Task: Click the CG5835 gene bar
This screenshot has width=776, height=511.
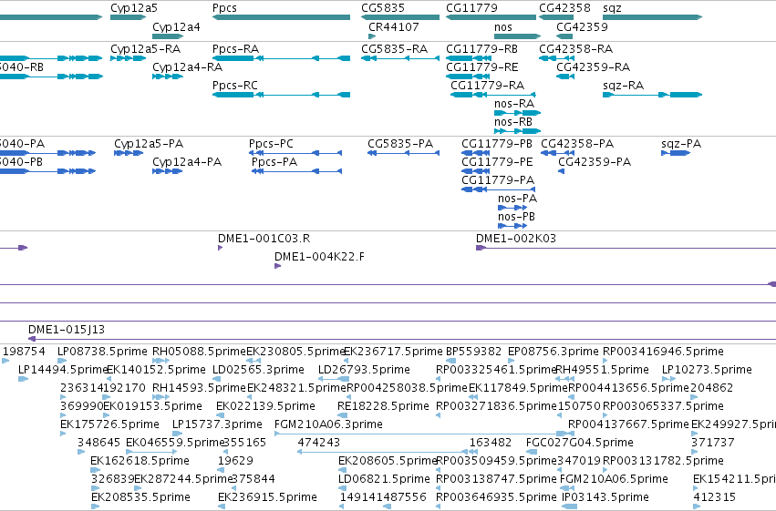Action: (x=400, y=17)
